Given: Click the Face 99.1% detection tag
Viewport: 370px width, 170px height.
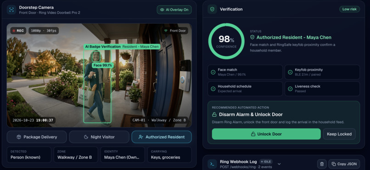Looking at the screenshot, I should [103, 65].
